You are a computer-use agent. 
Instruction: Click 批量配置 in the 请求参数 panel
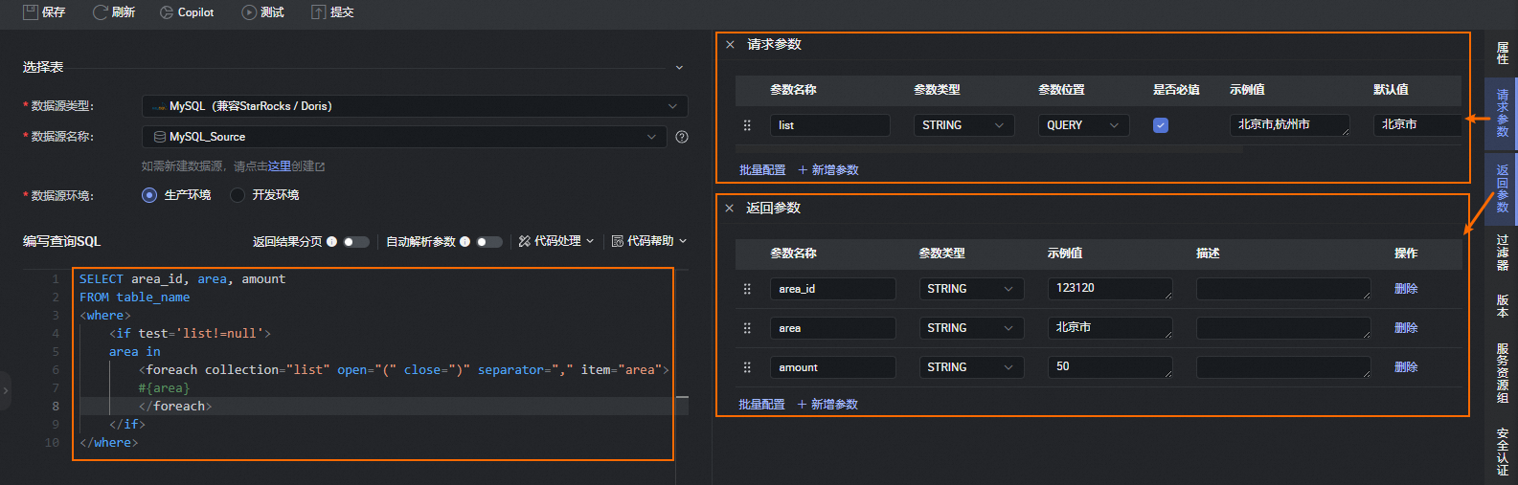[x=762, y=170]
